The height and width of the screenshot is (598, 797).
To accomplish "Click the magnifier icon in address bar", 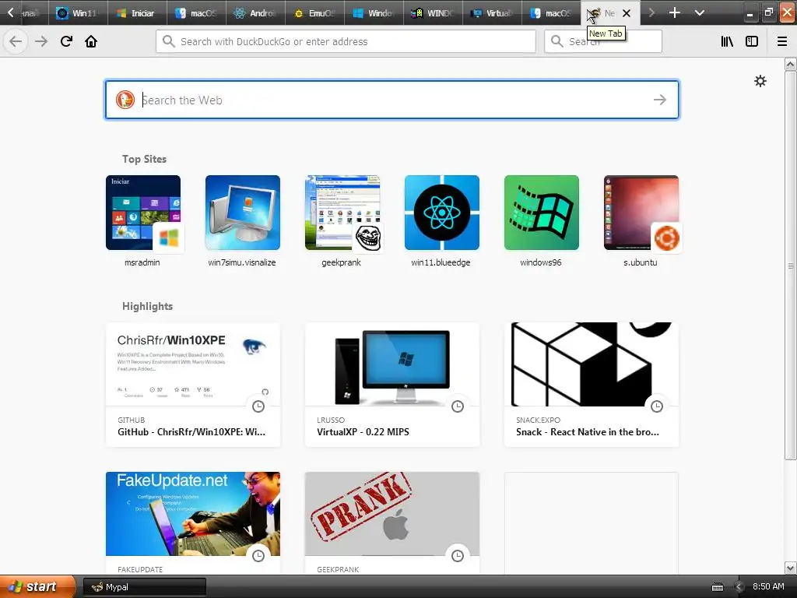I will pos(169,41).
